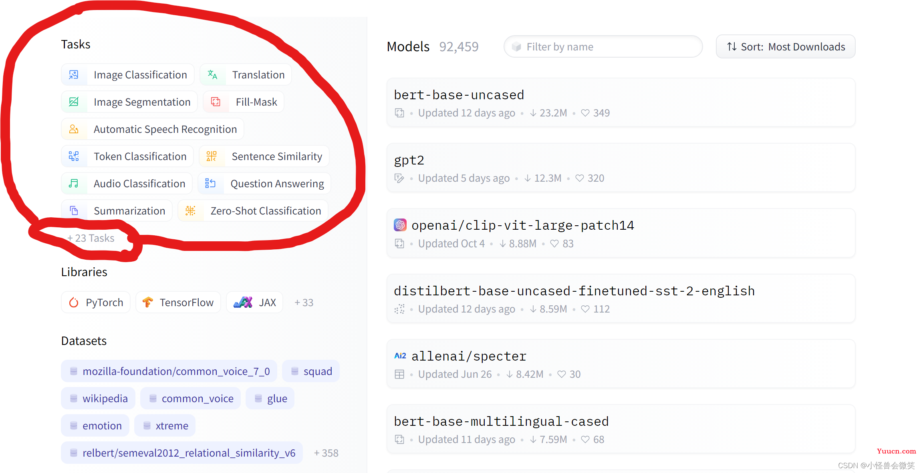Image resolution: width=921 pixels, height=473 pixels.
Task: Open the bert-base-uncased model page
Action: pos(458,95)
